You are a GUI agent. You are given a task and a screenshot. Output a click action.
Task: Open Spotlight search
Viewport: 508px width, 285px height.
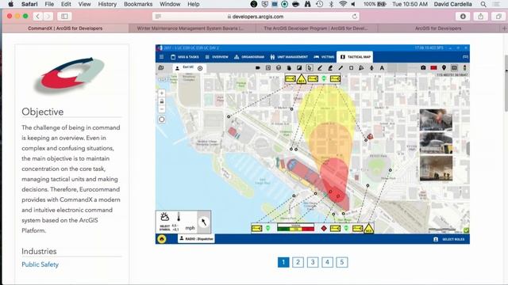[483, 4]
